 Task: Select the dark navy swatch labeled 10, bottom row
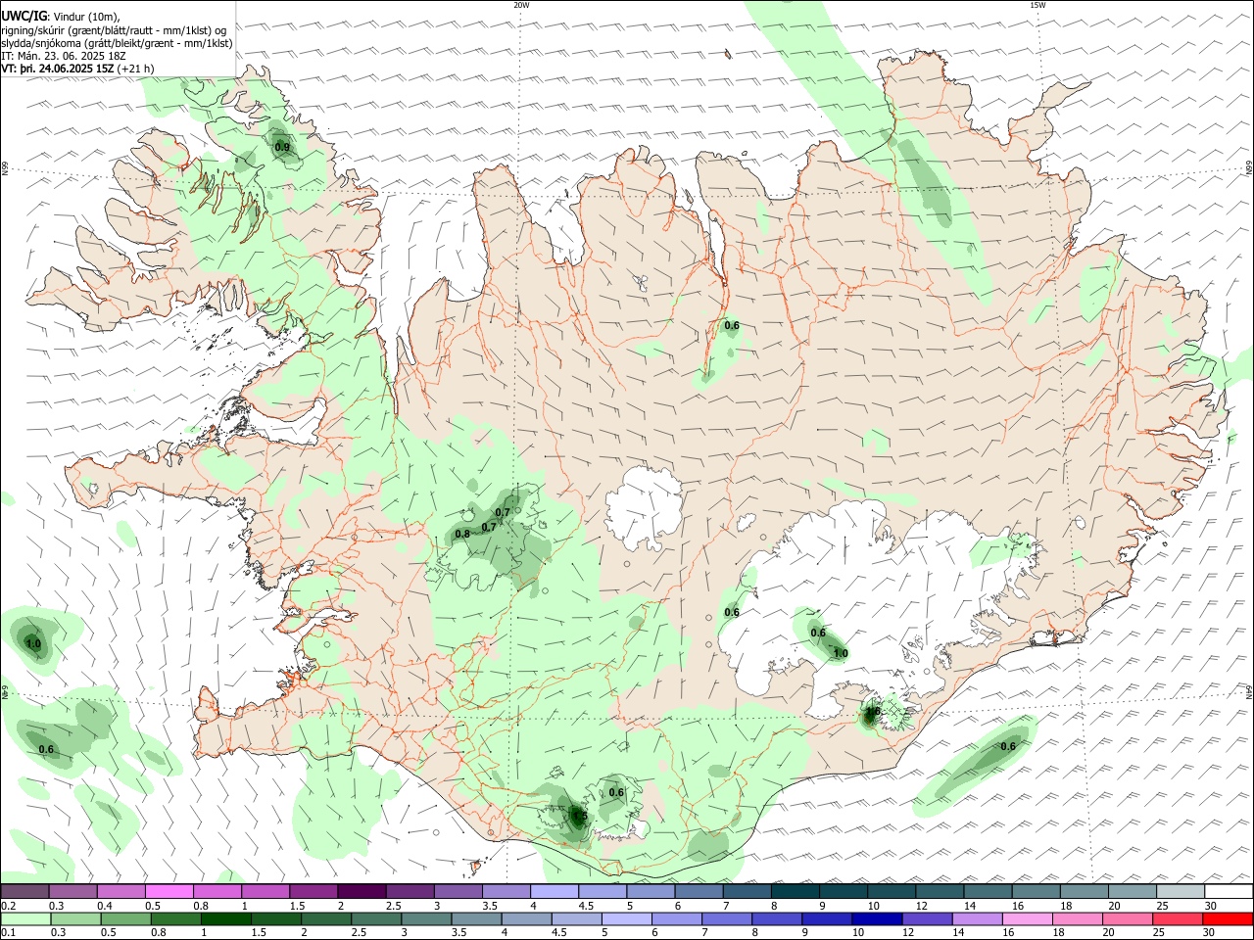877,918
